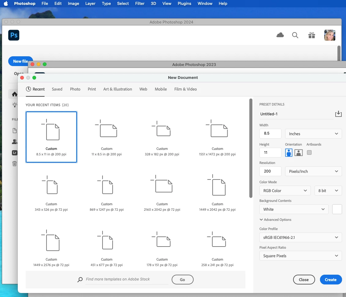Open the Filter menu in menu bar
The height and width of the screenshot is (297, 346).
140,4
